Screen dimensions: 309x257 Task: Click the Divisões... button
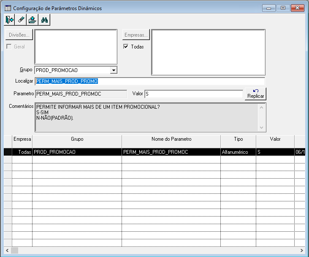(19, 35)
